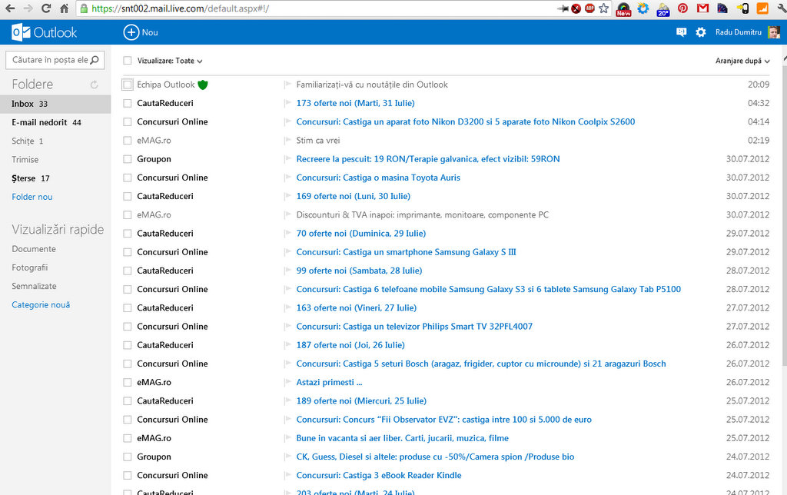The height and width of the screenshot is (495, 787).
Task: Expand the Aranjare după dropdown
Action: 742,61
